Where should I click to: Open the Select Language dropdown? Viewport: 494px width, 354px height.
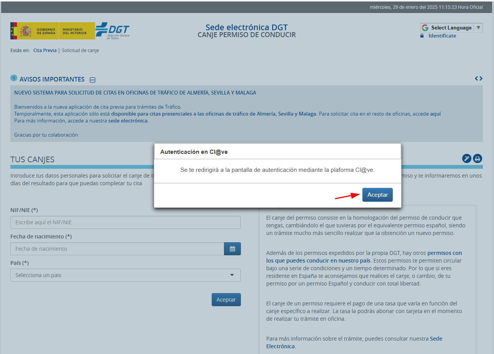tap(451, 28)
